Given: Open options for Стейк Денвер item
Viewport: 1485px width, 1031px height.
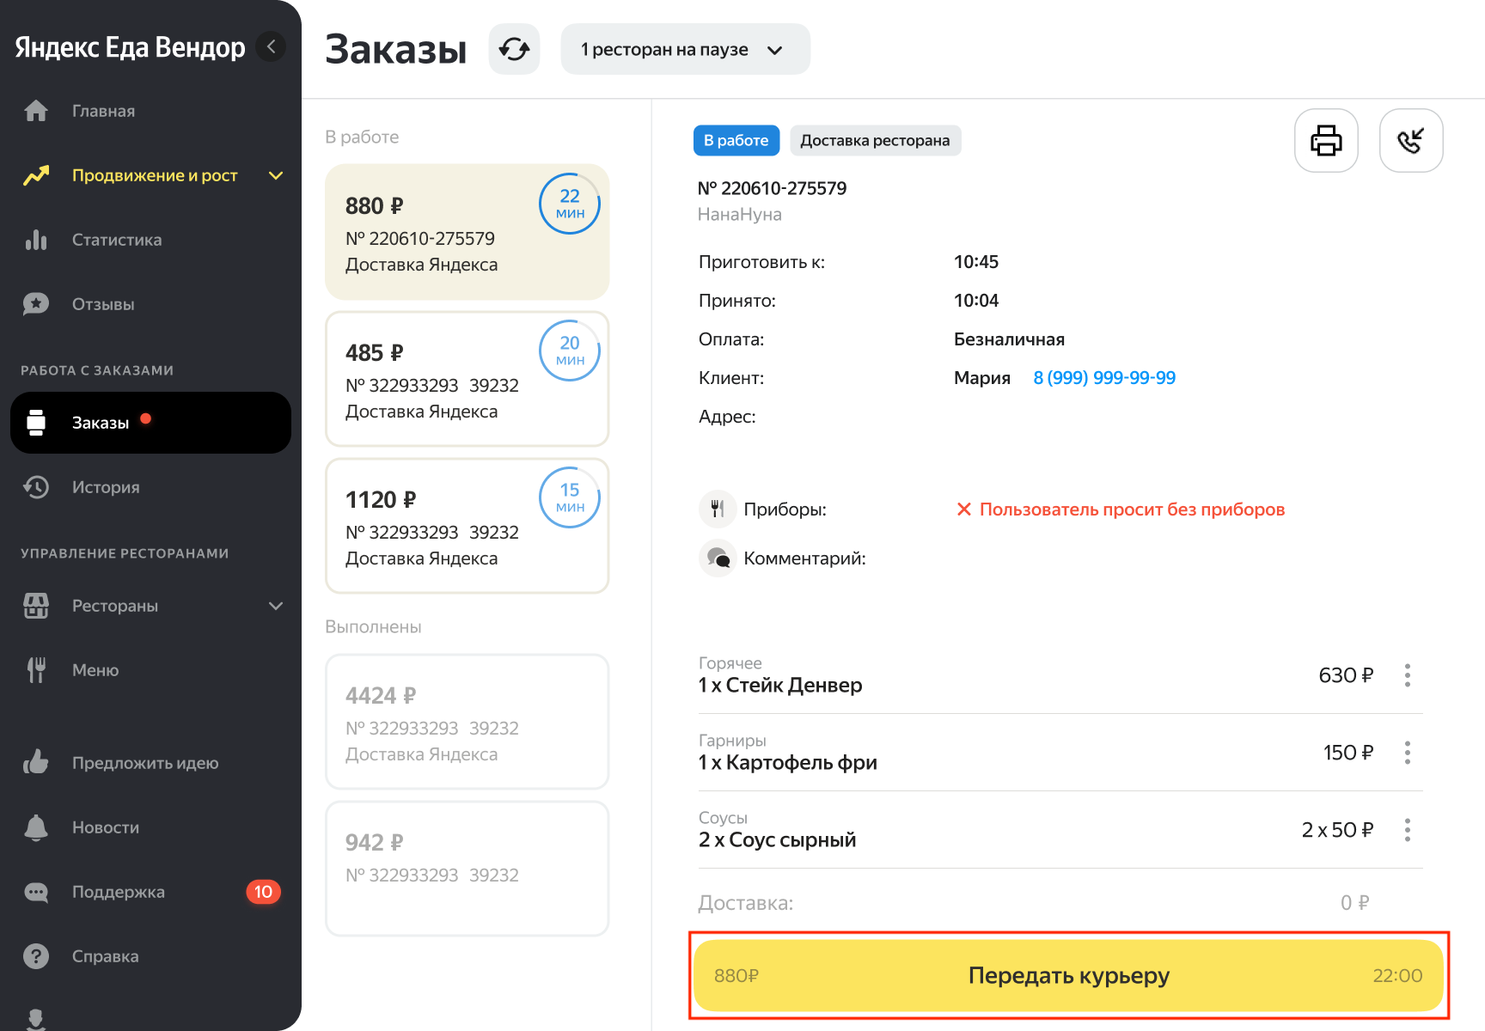Looking at the screenshot, I should tap(1407, 675).
